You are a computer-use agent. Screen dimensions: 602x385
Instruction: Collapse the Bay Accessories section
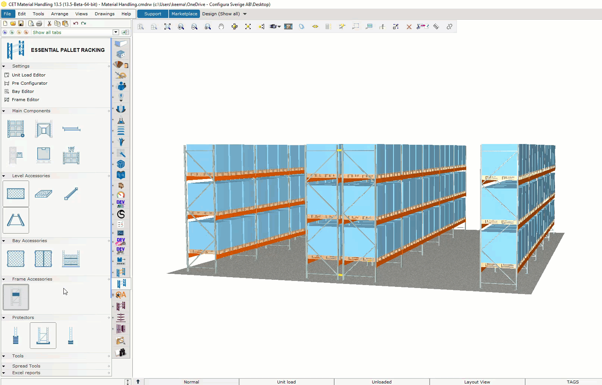pyautogui.click(x=4, y=241)
